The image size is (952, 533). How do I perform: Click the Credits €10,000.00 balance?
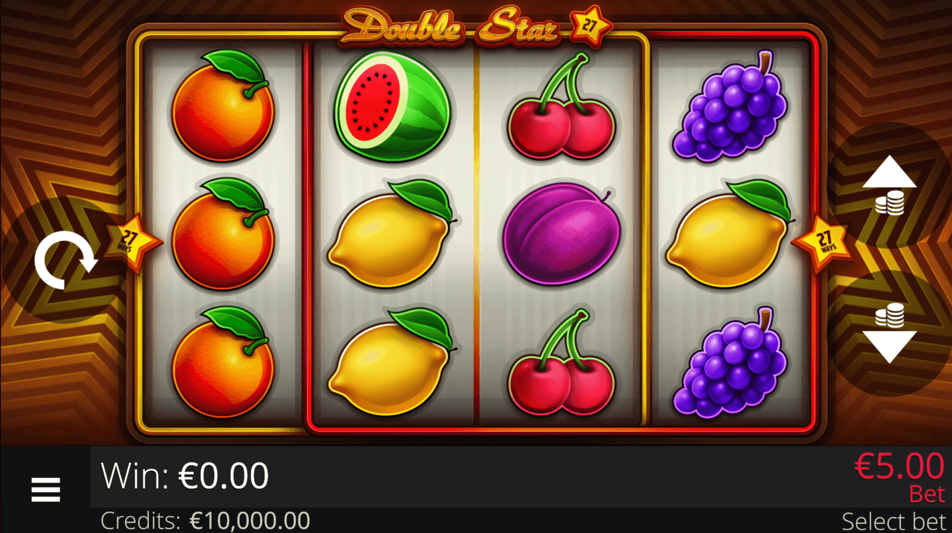click(205, 521)
